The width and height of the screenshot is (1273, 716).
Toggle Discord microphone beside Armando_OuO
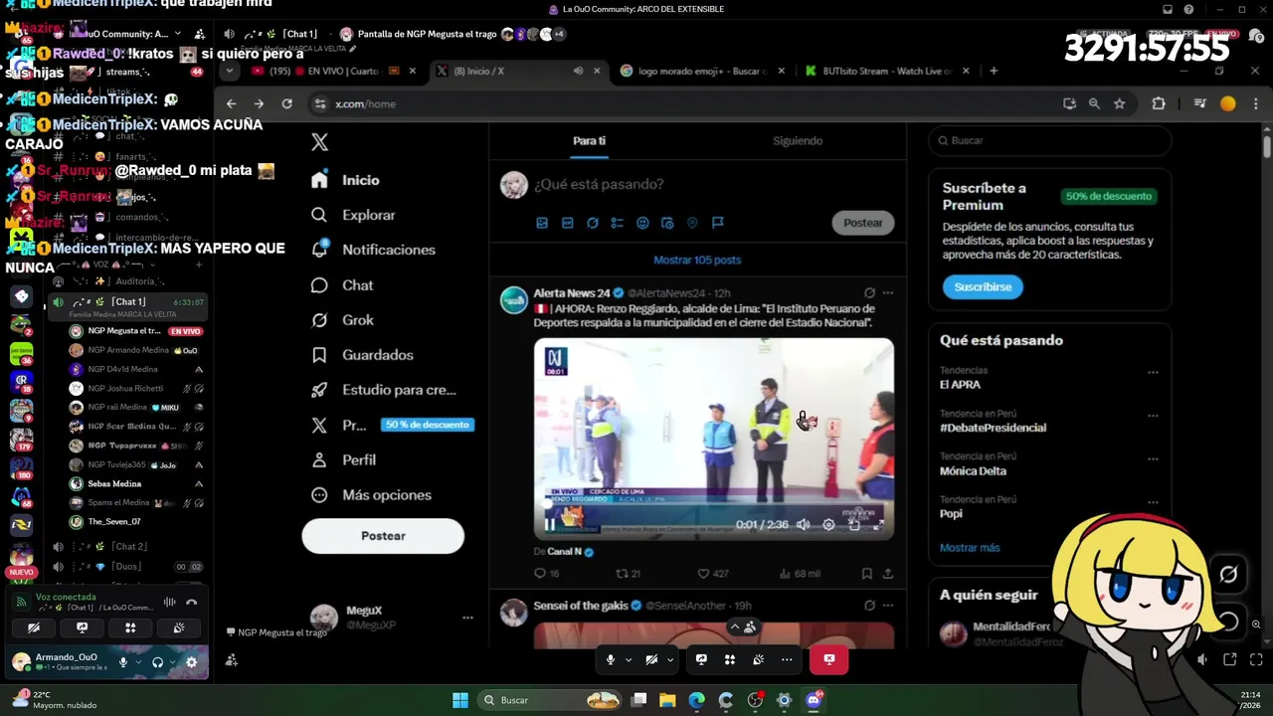(x=123, y=662)
